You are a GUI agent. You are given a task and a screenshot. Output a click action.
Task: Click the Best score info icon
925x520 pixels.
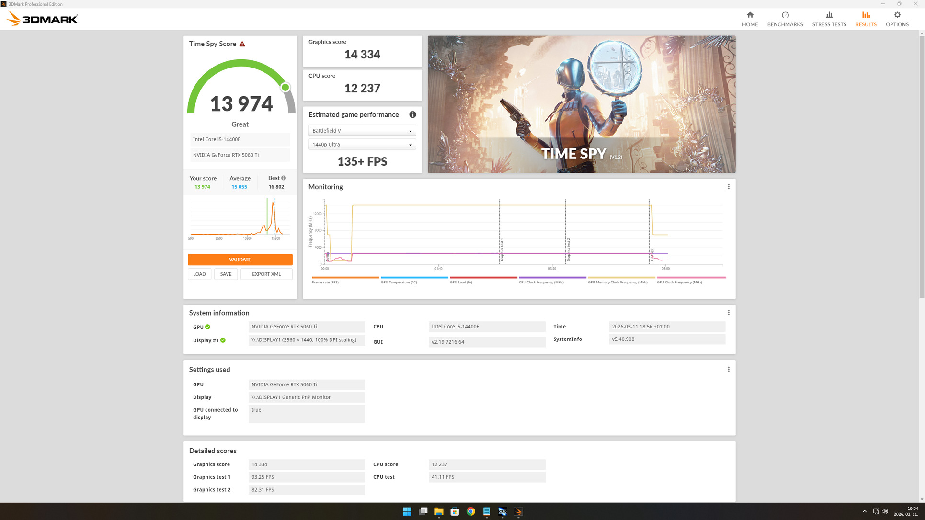tap(284, 178)
